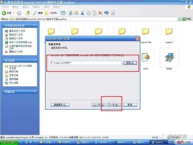The height and width of the screenshot is (145, 193).
Task: Click the Properties icon in toolbar
Action: click(112, 13)
